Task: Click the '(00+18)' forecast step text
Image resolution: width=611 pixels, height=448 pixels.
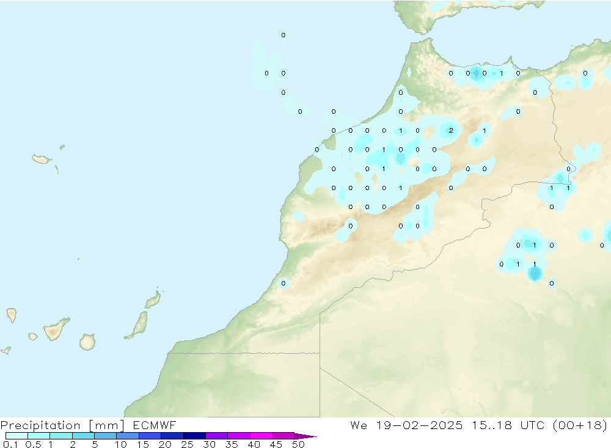Action: tap(580, 425)
